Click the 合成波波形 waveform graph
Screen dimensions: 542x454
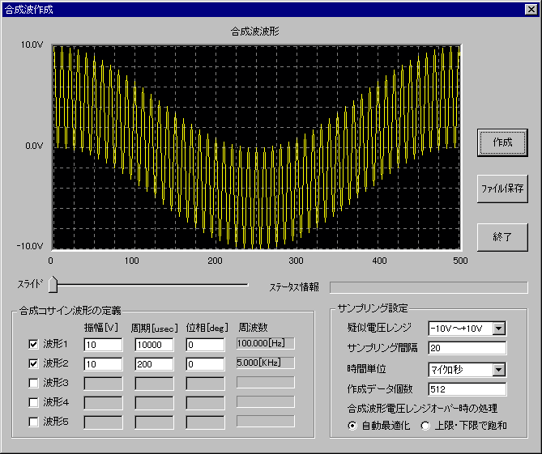(x=257, y=147)
